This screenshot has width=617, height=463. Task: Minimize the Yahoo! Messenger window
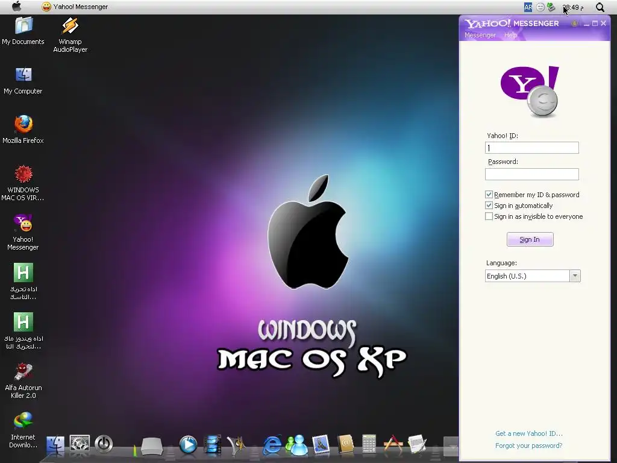coord(586,24)
